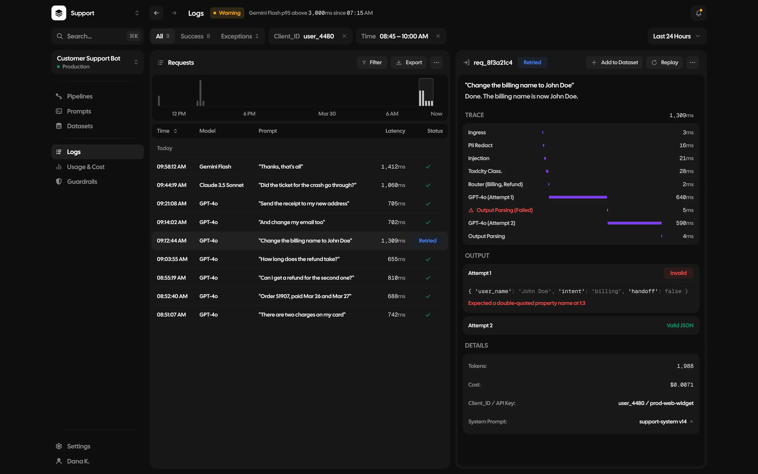Open Pipelines from the sidebar
Viewport: 758px width, 474px height.
(98, 96)
